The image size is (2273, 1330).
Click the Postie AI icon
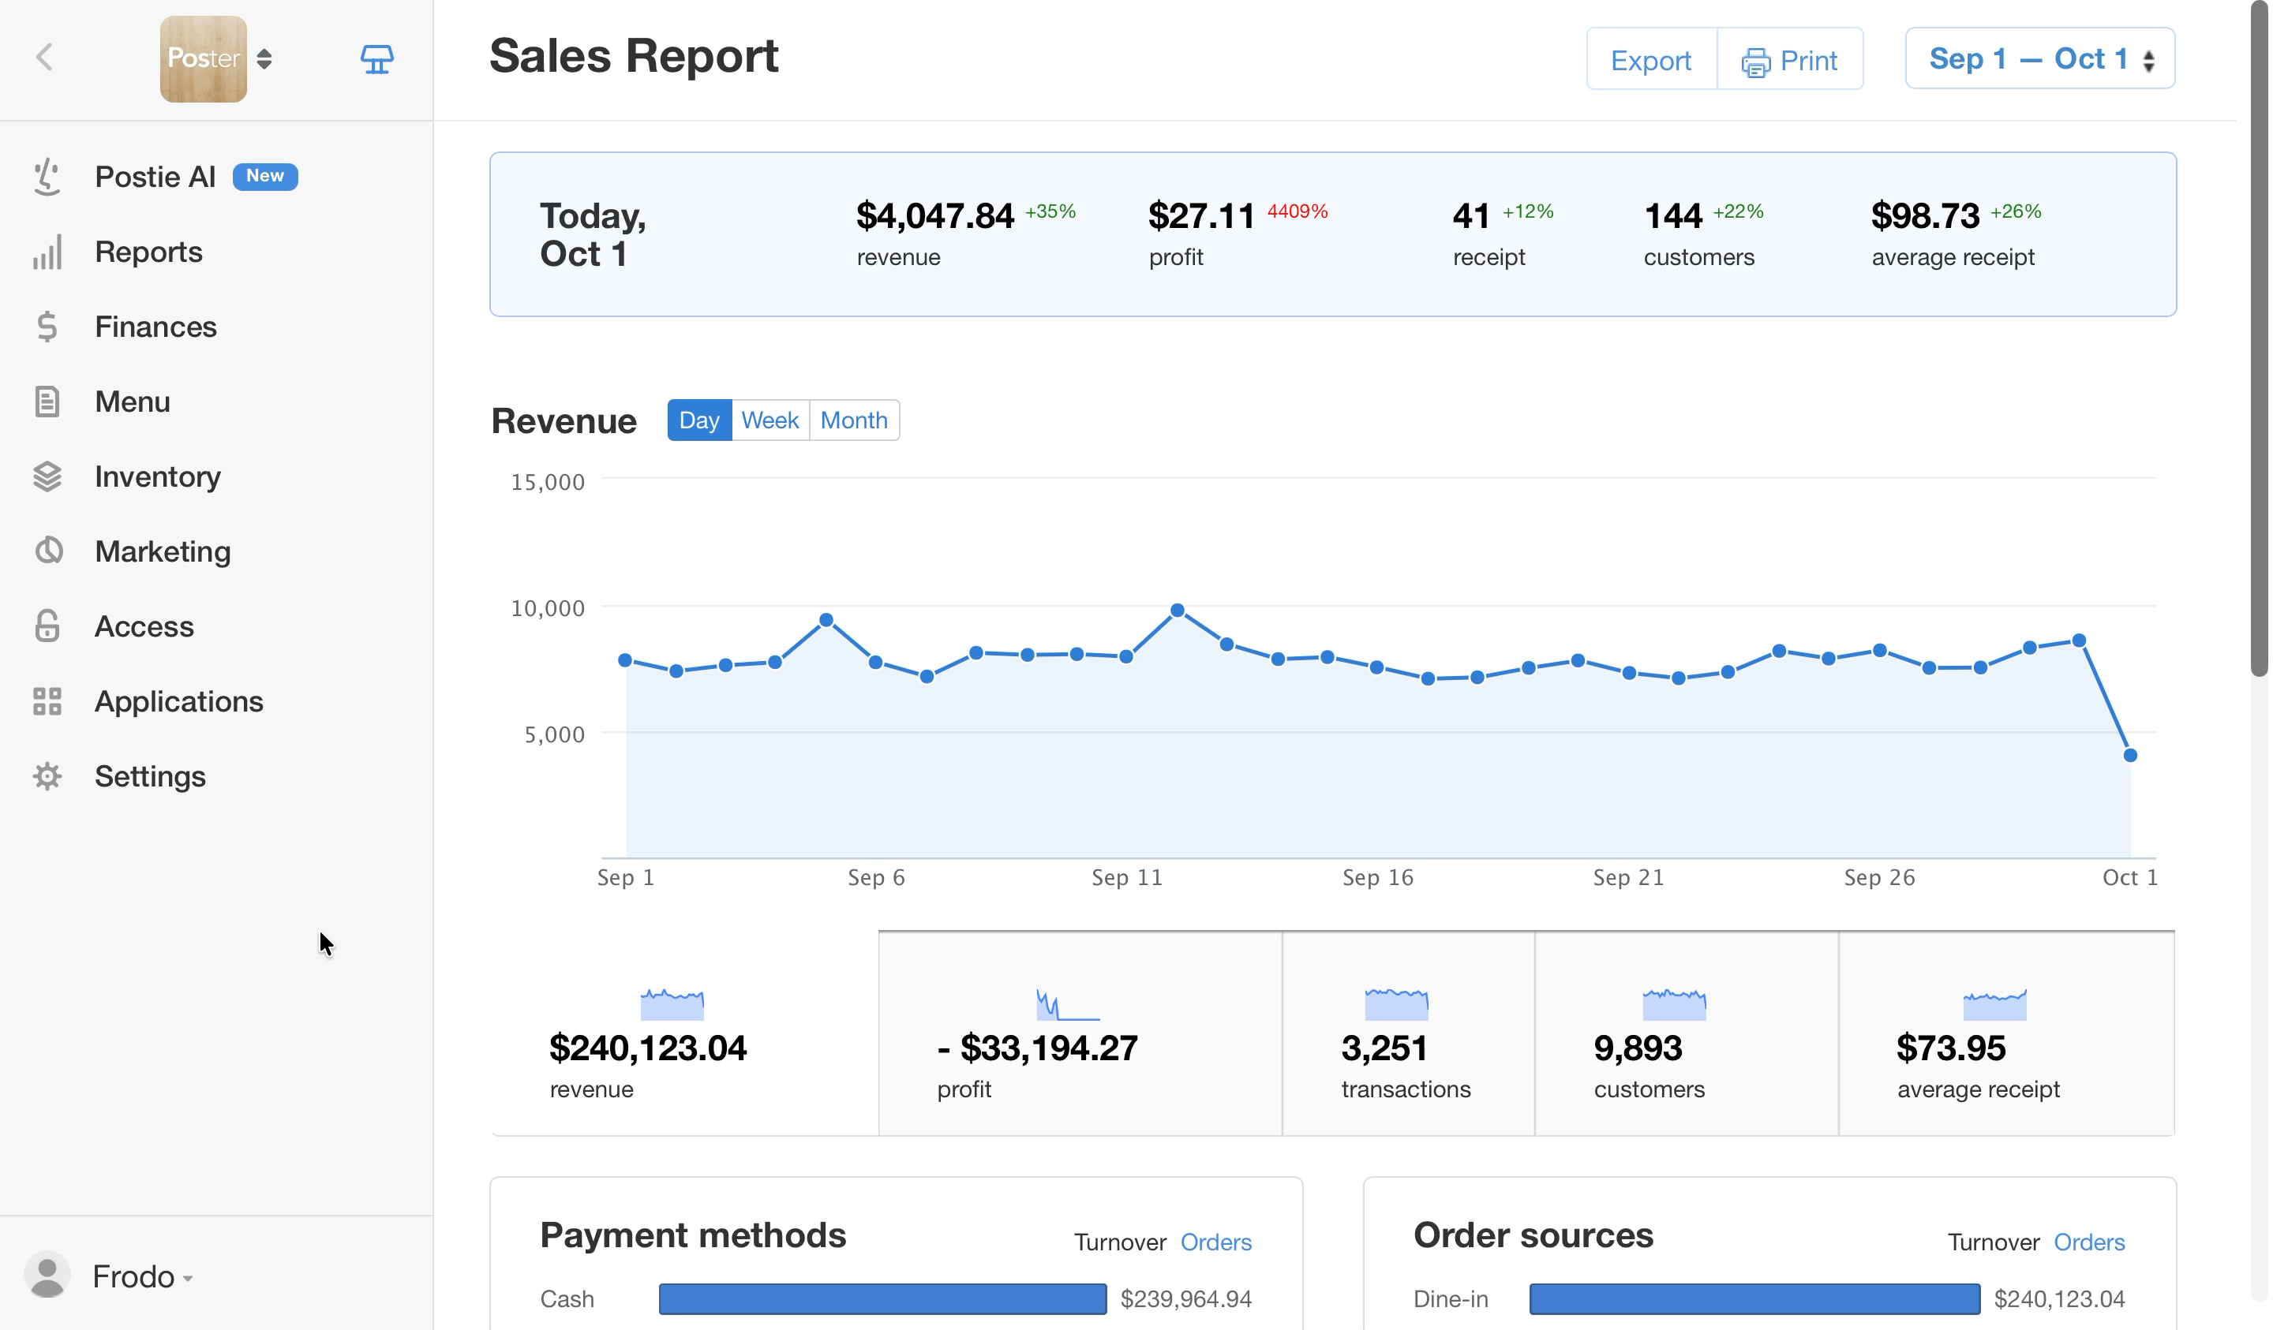pyautogui.click(x=47, y=177)
